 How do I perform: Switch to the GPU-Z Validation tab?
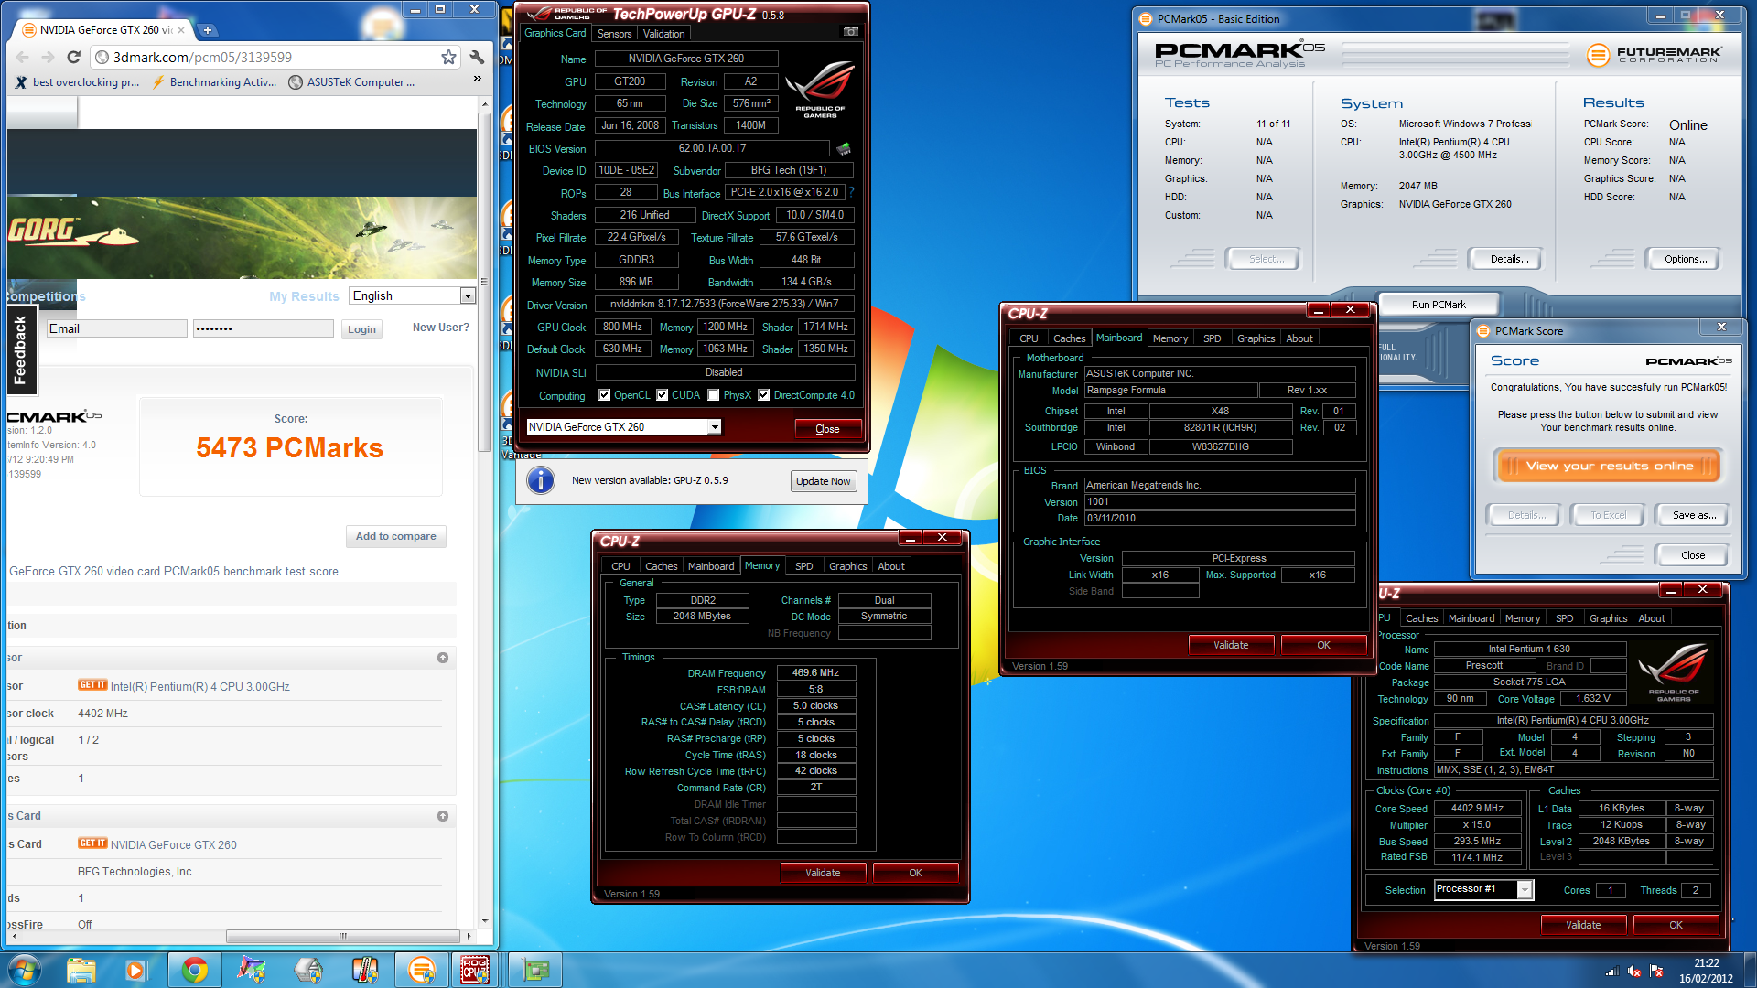click(663, 34)
